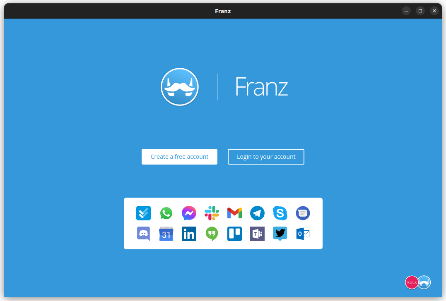Open the Gmail service icon
The width and height of the screenshot is (446, 301).
234,213
